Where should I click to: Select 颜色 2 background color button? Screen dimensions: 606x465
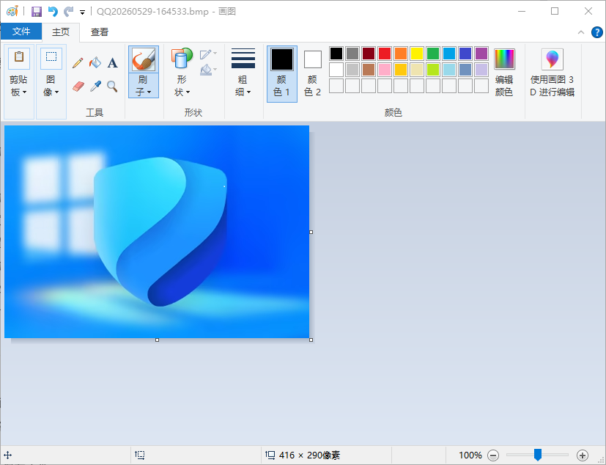click(313, 74)
